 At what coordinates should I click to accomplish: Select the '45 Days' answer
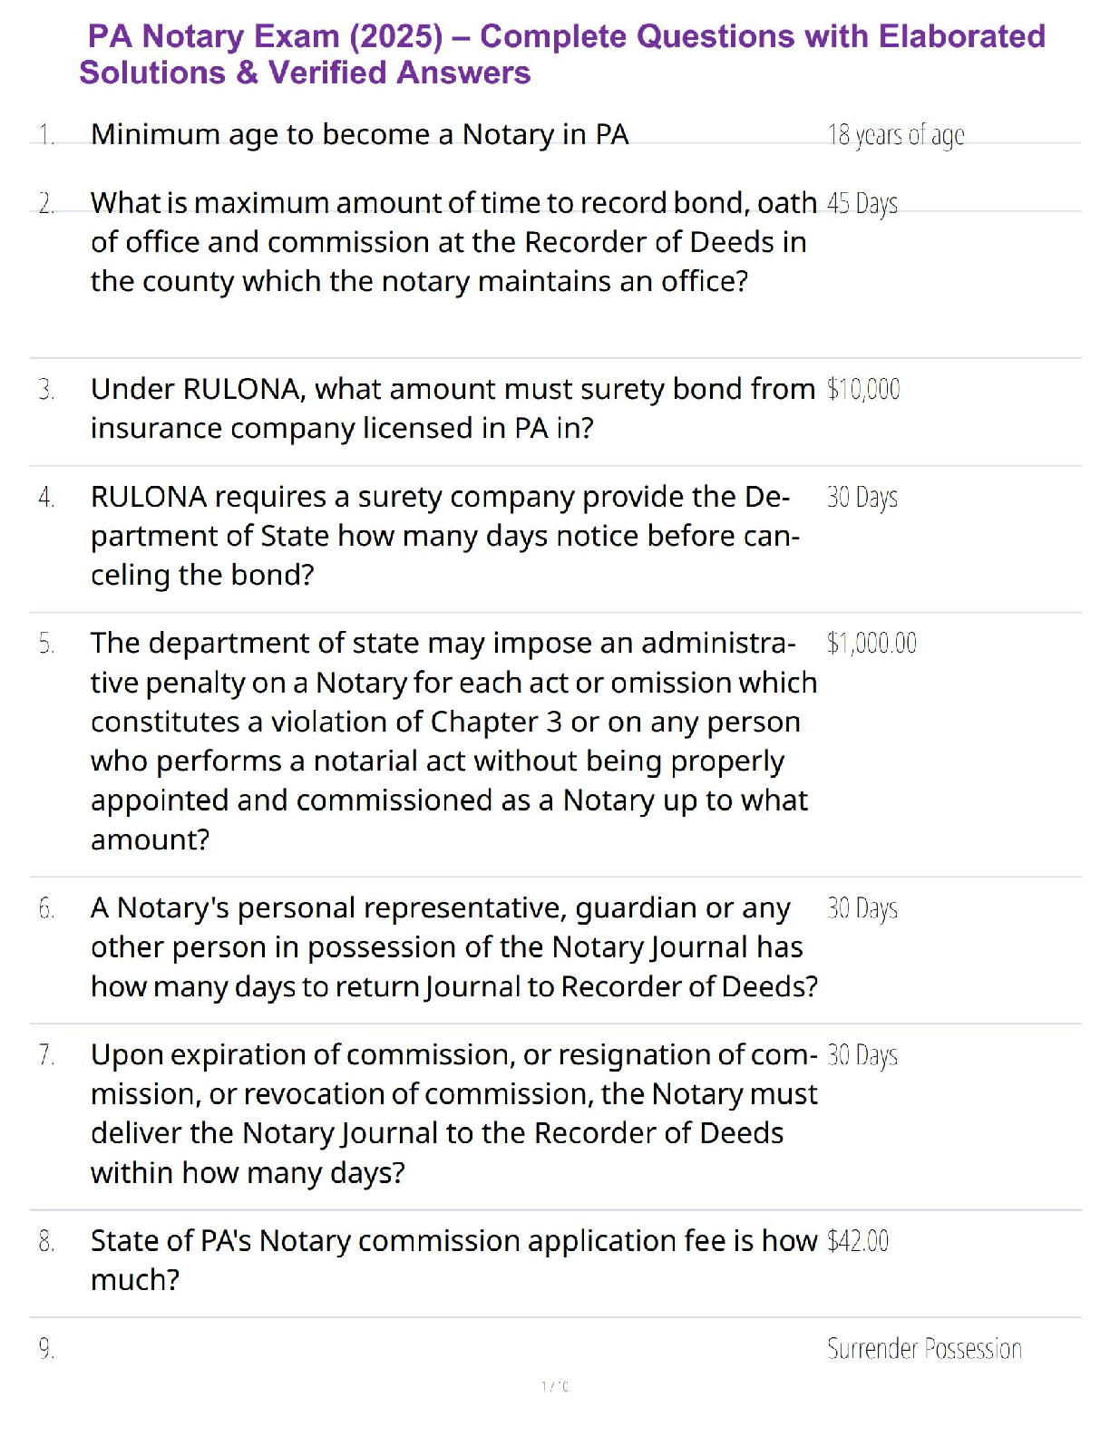(x=862, y=204)
